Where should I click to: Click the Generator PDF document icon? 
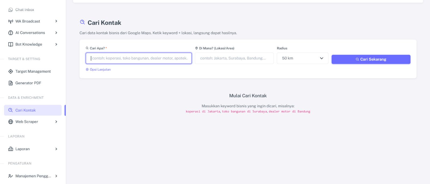point(10,83)
